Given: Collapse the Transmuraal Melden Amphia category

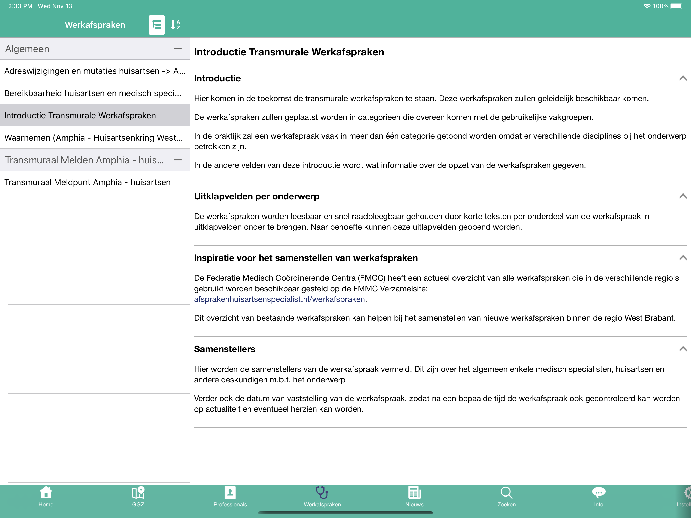Looking at the screenshot, I should click(x=178, y=160).
